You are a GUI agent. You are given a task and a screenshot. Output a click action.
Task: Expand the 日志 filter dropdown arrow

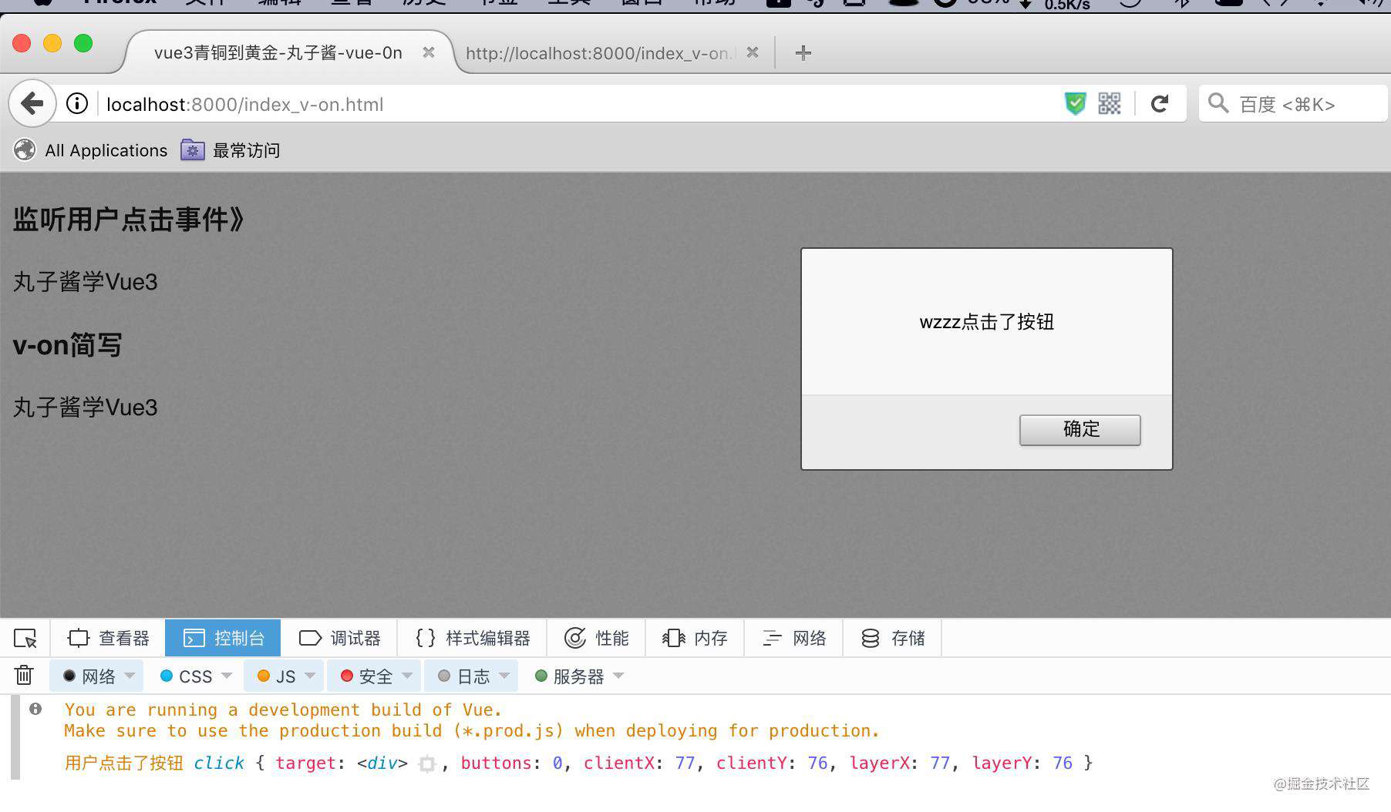coord(504,676)
